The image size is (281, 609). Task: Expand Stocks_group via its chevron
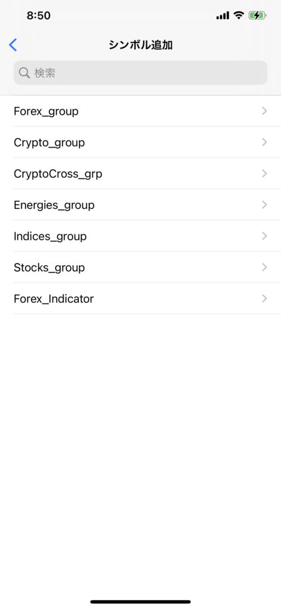point(265,267)
